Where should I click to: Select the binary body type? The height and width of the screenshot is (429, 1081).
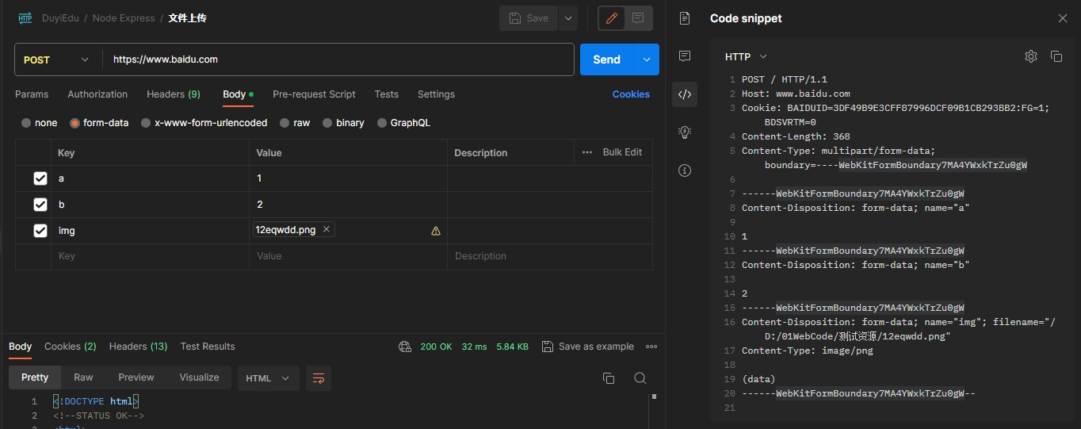(x=343, y=123)
